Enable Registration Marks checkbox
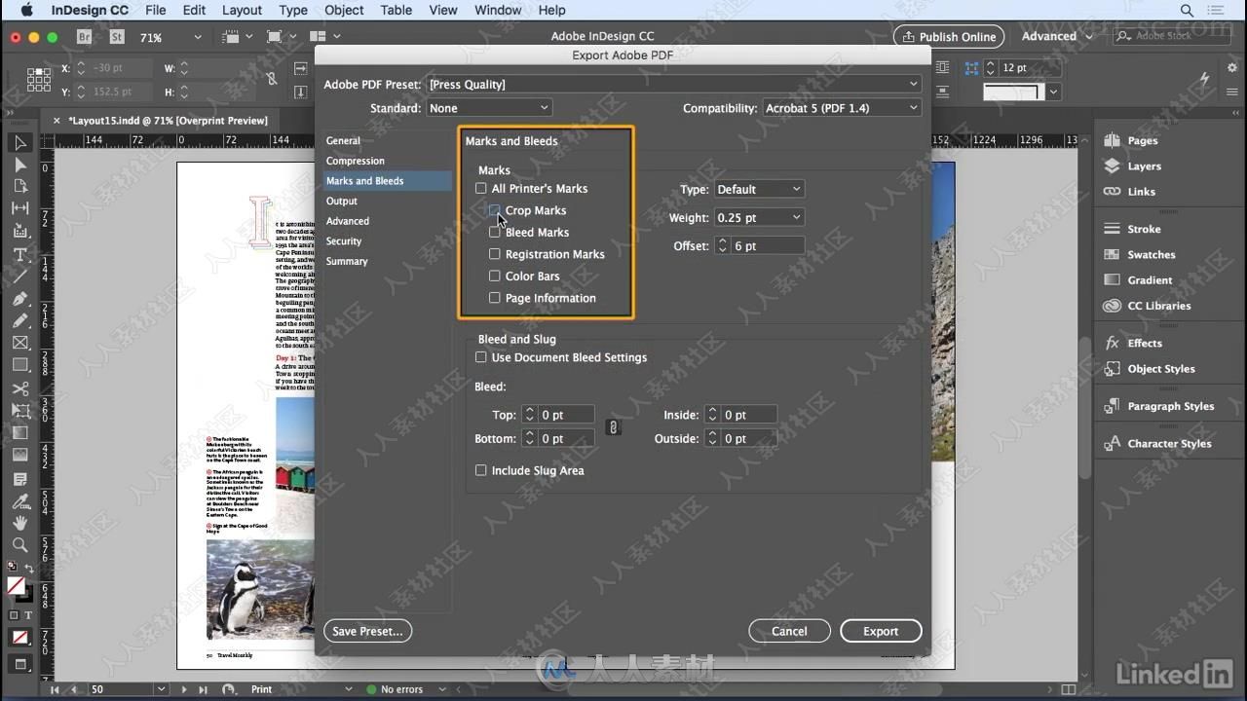Image resolution: width=1247 pixels, height=701 pixels. point(494,254)
